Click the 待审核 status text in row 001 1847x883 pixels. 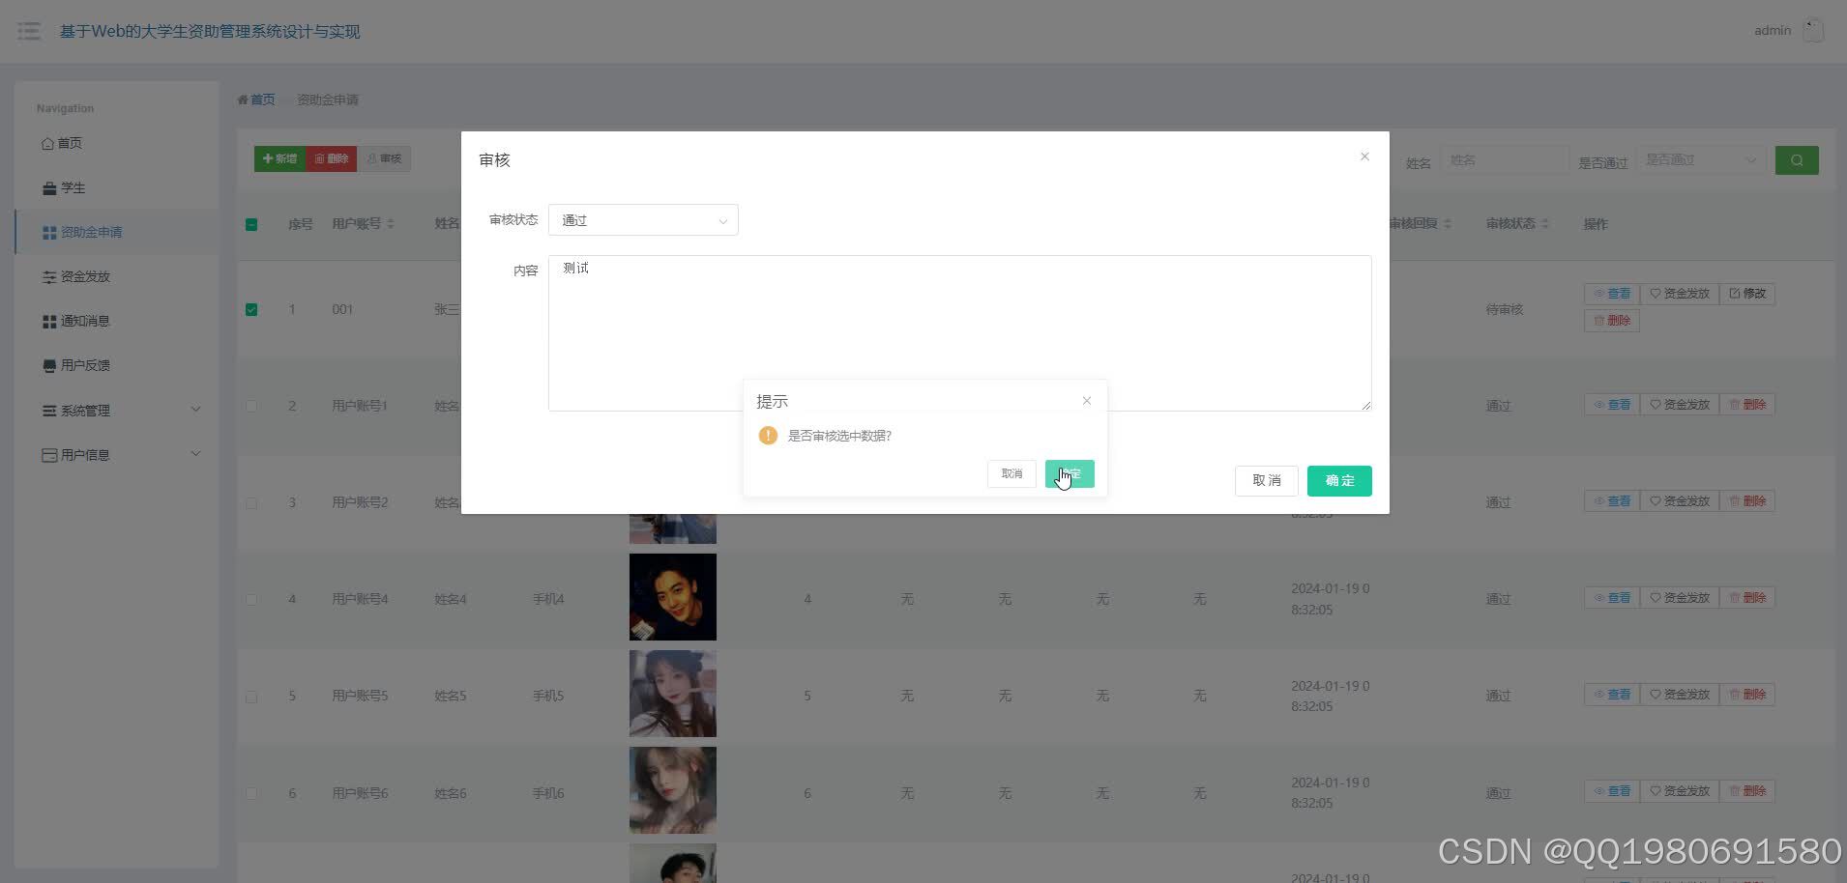point(1505,310)
